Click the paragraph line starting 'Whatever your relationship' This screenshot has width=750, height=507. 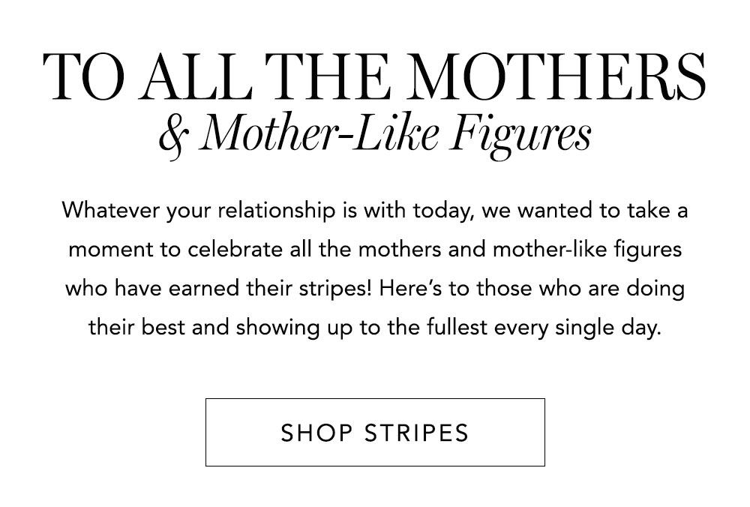(x=375, y=211)
